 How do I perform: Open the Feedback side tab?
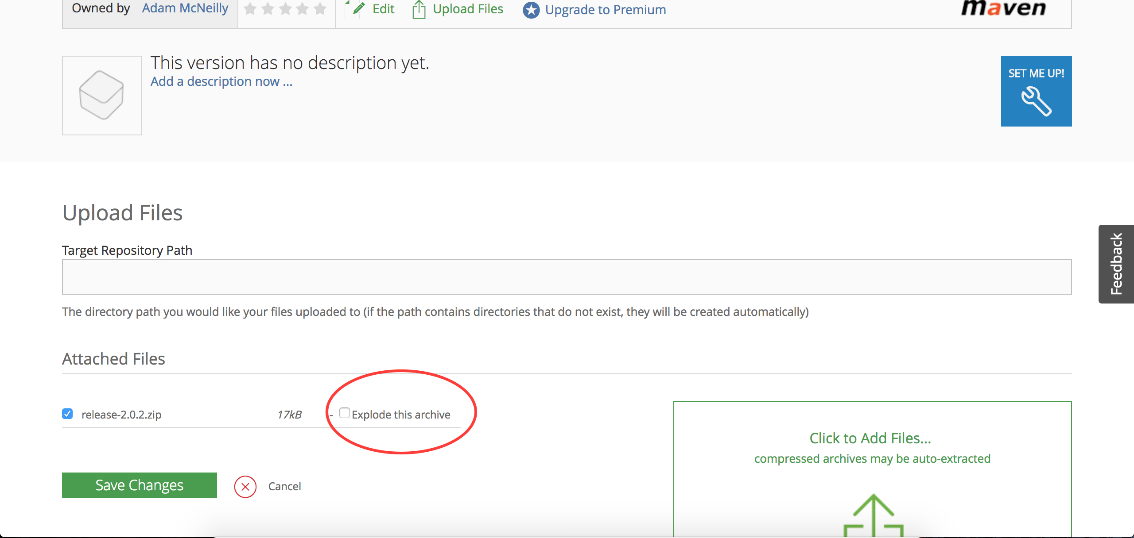click(x=1116, y=264)
